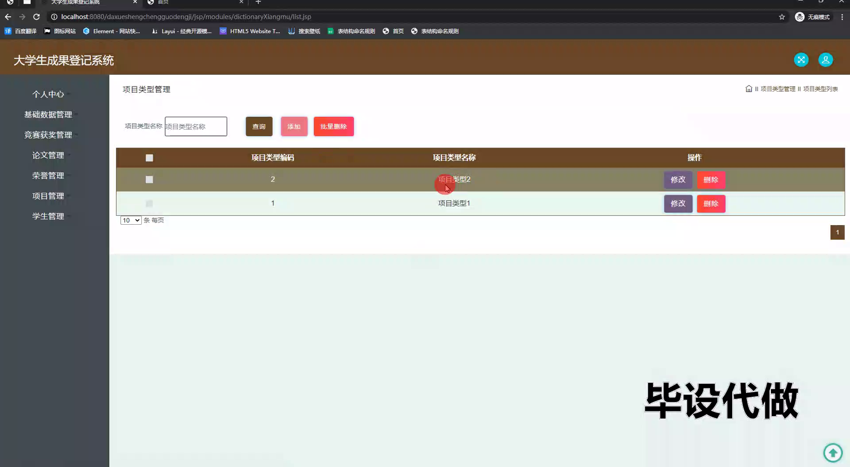This screenshot has width=850, height=467.
Task: Check the select-all checkbox in table header
Action: point(149,158)
